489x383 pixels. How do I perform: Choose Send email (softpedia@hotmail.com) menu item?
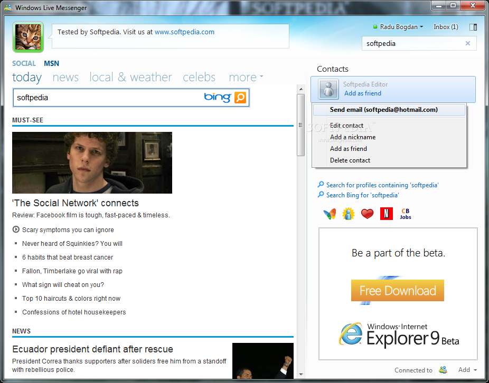(389, 110)
